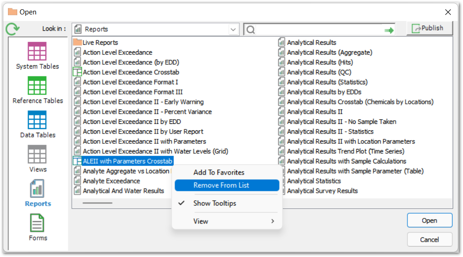463x257 pixels.
Task: Click the green search go arrow
Action: coord(389,30)
